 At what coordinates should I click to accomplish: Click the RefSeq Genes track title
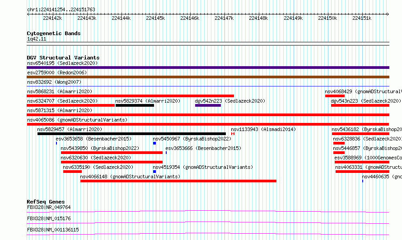click(x=46, y=202)
